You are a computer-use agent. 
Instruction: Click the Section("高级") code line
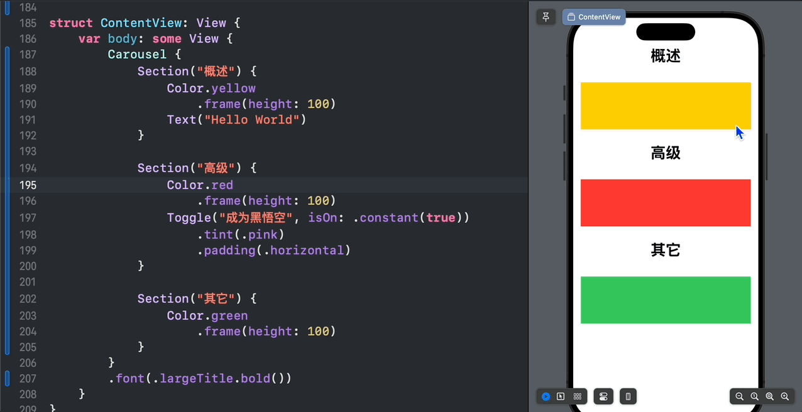tap(197, 168)
